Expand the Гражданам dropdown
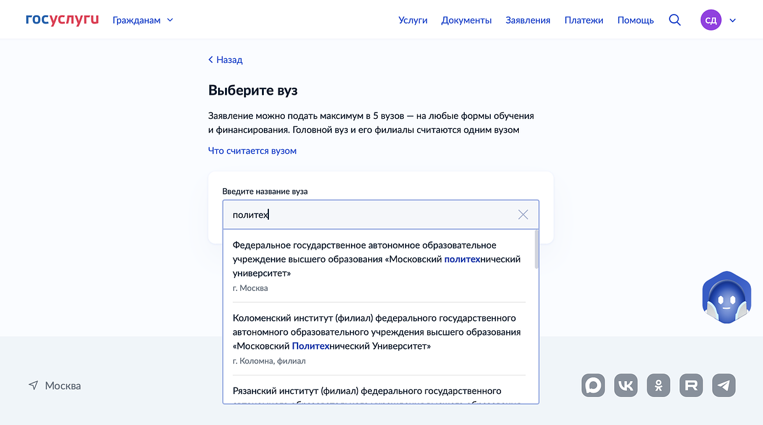Image resolution: width=763 pixels, height=425 pixels. point(143,20)
